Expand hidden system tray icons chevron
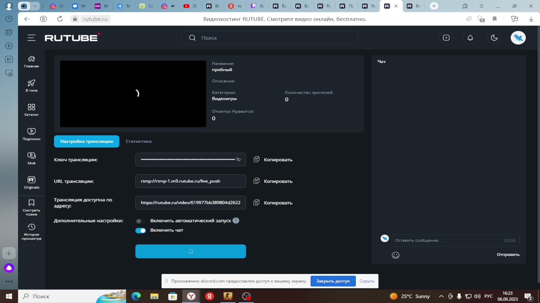The height and width of the screenshot is (303, 540). [x=441, y=296]
